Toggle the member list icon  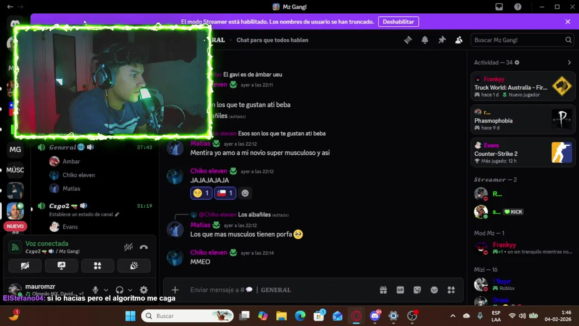[459, 40]
